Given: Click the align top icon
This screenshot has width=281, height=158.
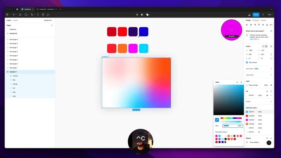Looking at the screenshot, I should (x=259, y=25).
